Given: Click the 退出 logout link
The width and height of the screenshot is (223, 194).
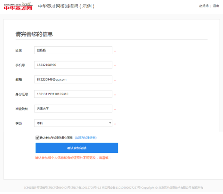Looking at the screenshot, I should (216, 6).
